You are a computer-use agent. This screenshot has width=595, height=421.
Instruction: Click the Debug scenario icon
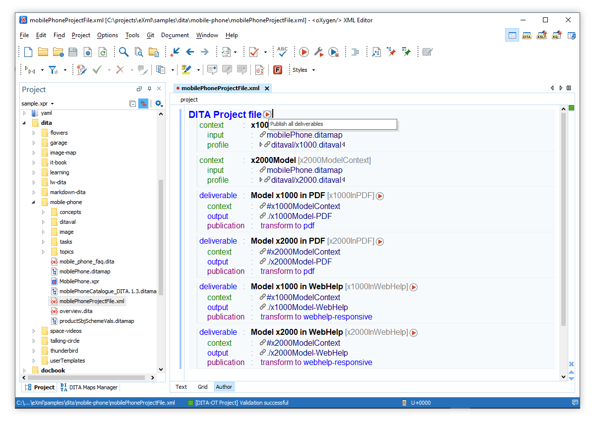point(334,52)
